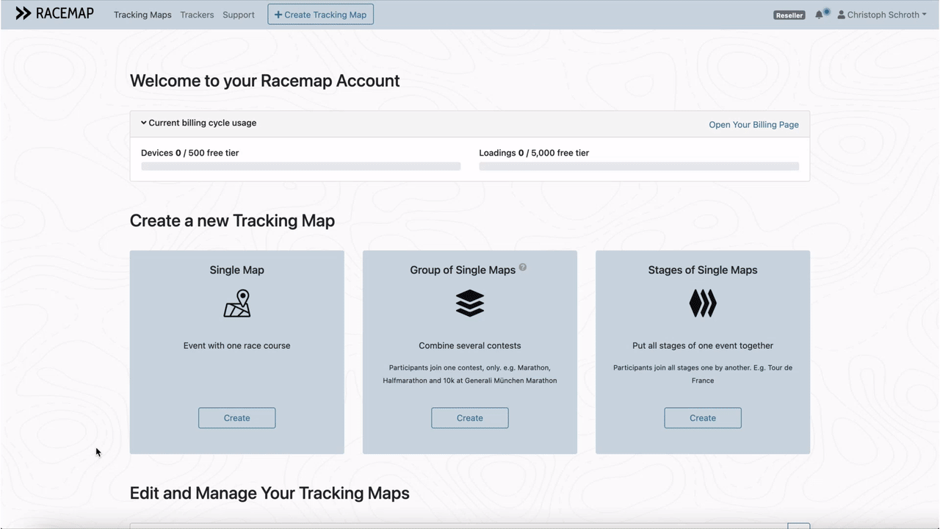Create a new Single Map
The image size is (940, 529).
pos(236,418)
